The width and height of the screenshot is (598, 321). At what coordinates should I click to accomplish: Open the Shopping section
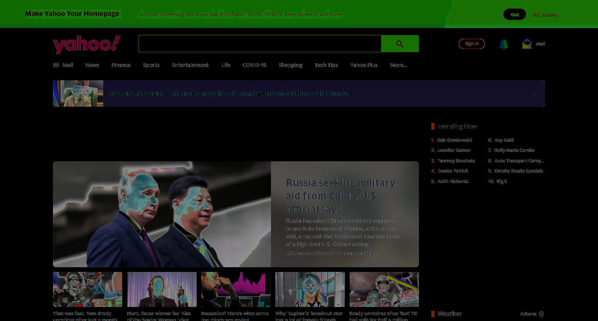tap(290, 65)
